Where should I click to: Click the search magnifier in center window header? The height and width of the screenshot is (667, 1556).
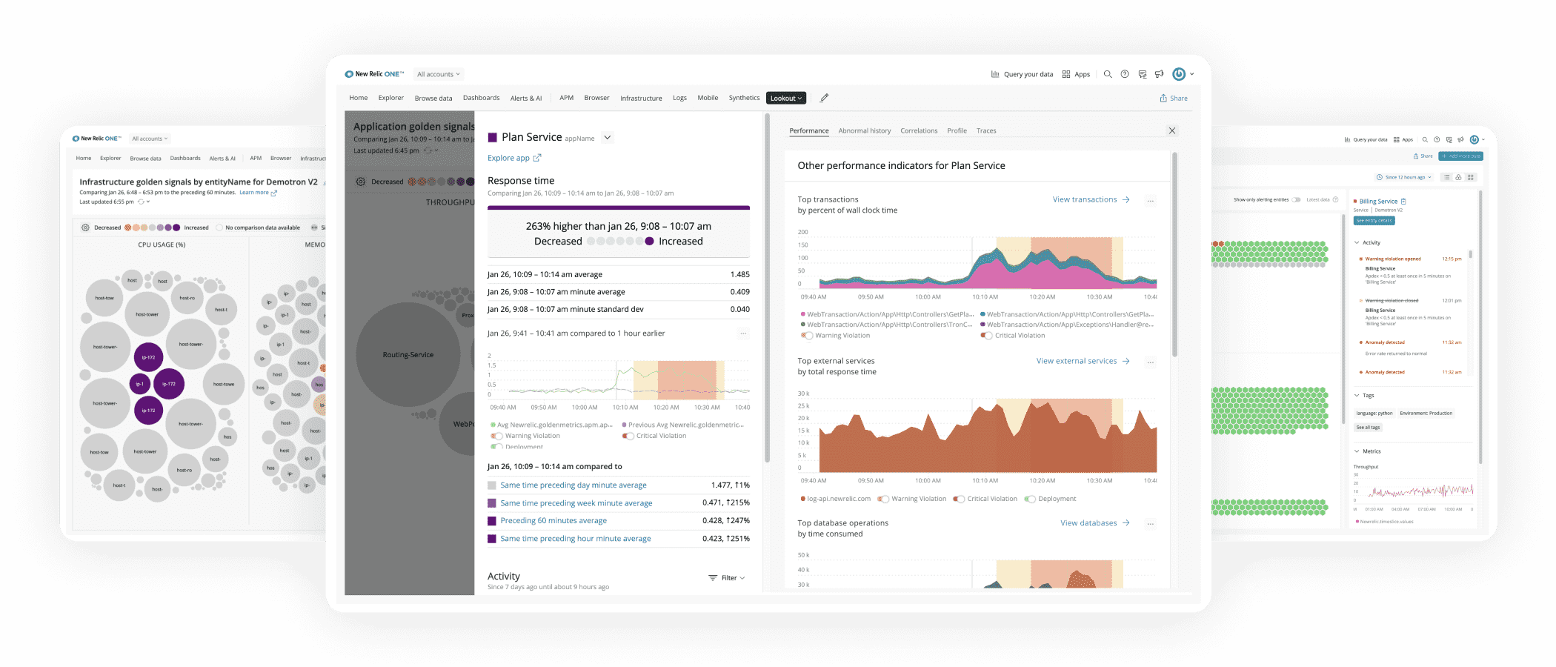click(1108, 74)
